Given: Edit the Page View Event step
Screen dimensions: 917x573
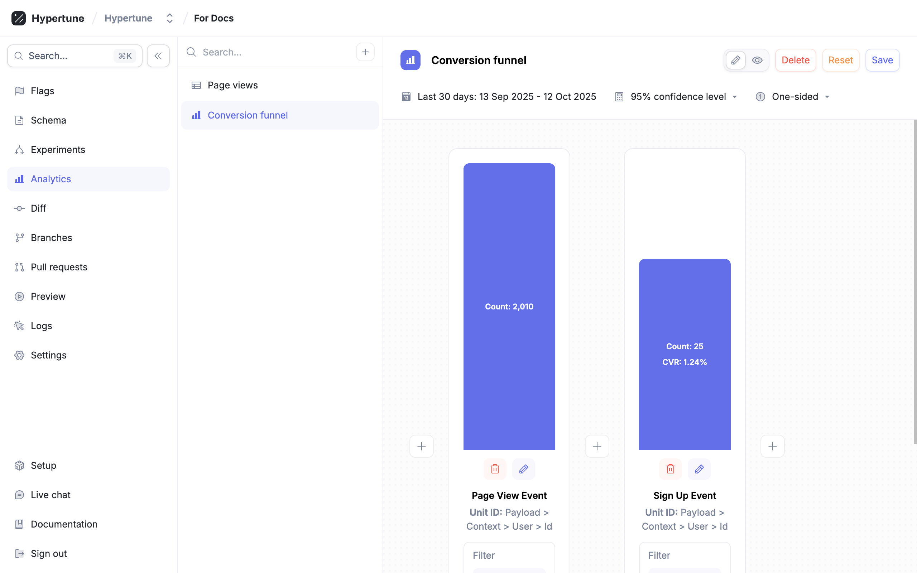Looking at the screenshot, I should [x=524, y=469].
